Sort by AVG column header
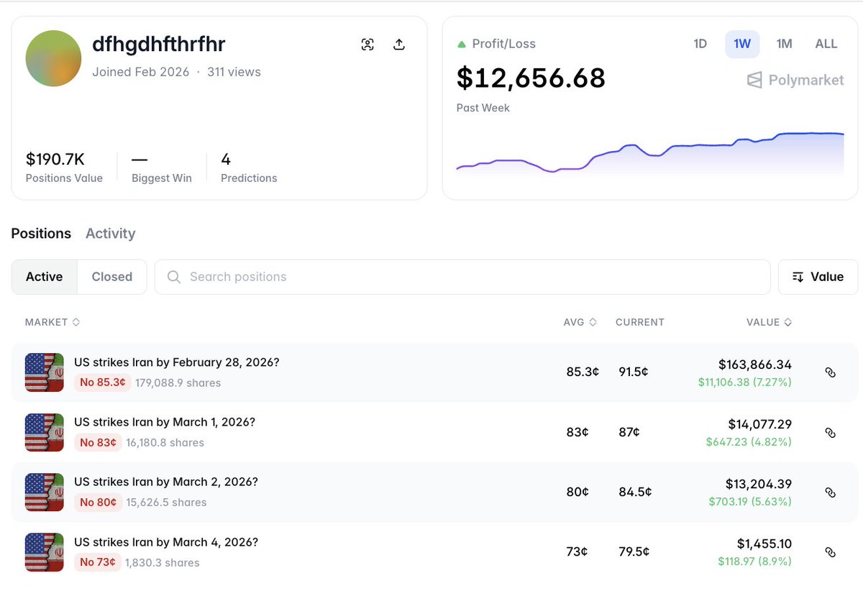The height and width of the screenshot is (596, 863). 580,322
